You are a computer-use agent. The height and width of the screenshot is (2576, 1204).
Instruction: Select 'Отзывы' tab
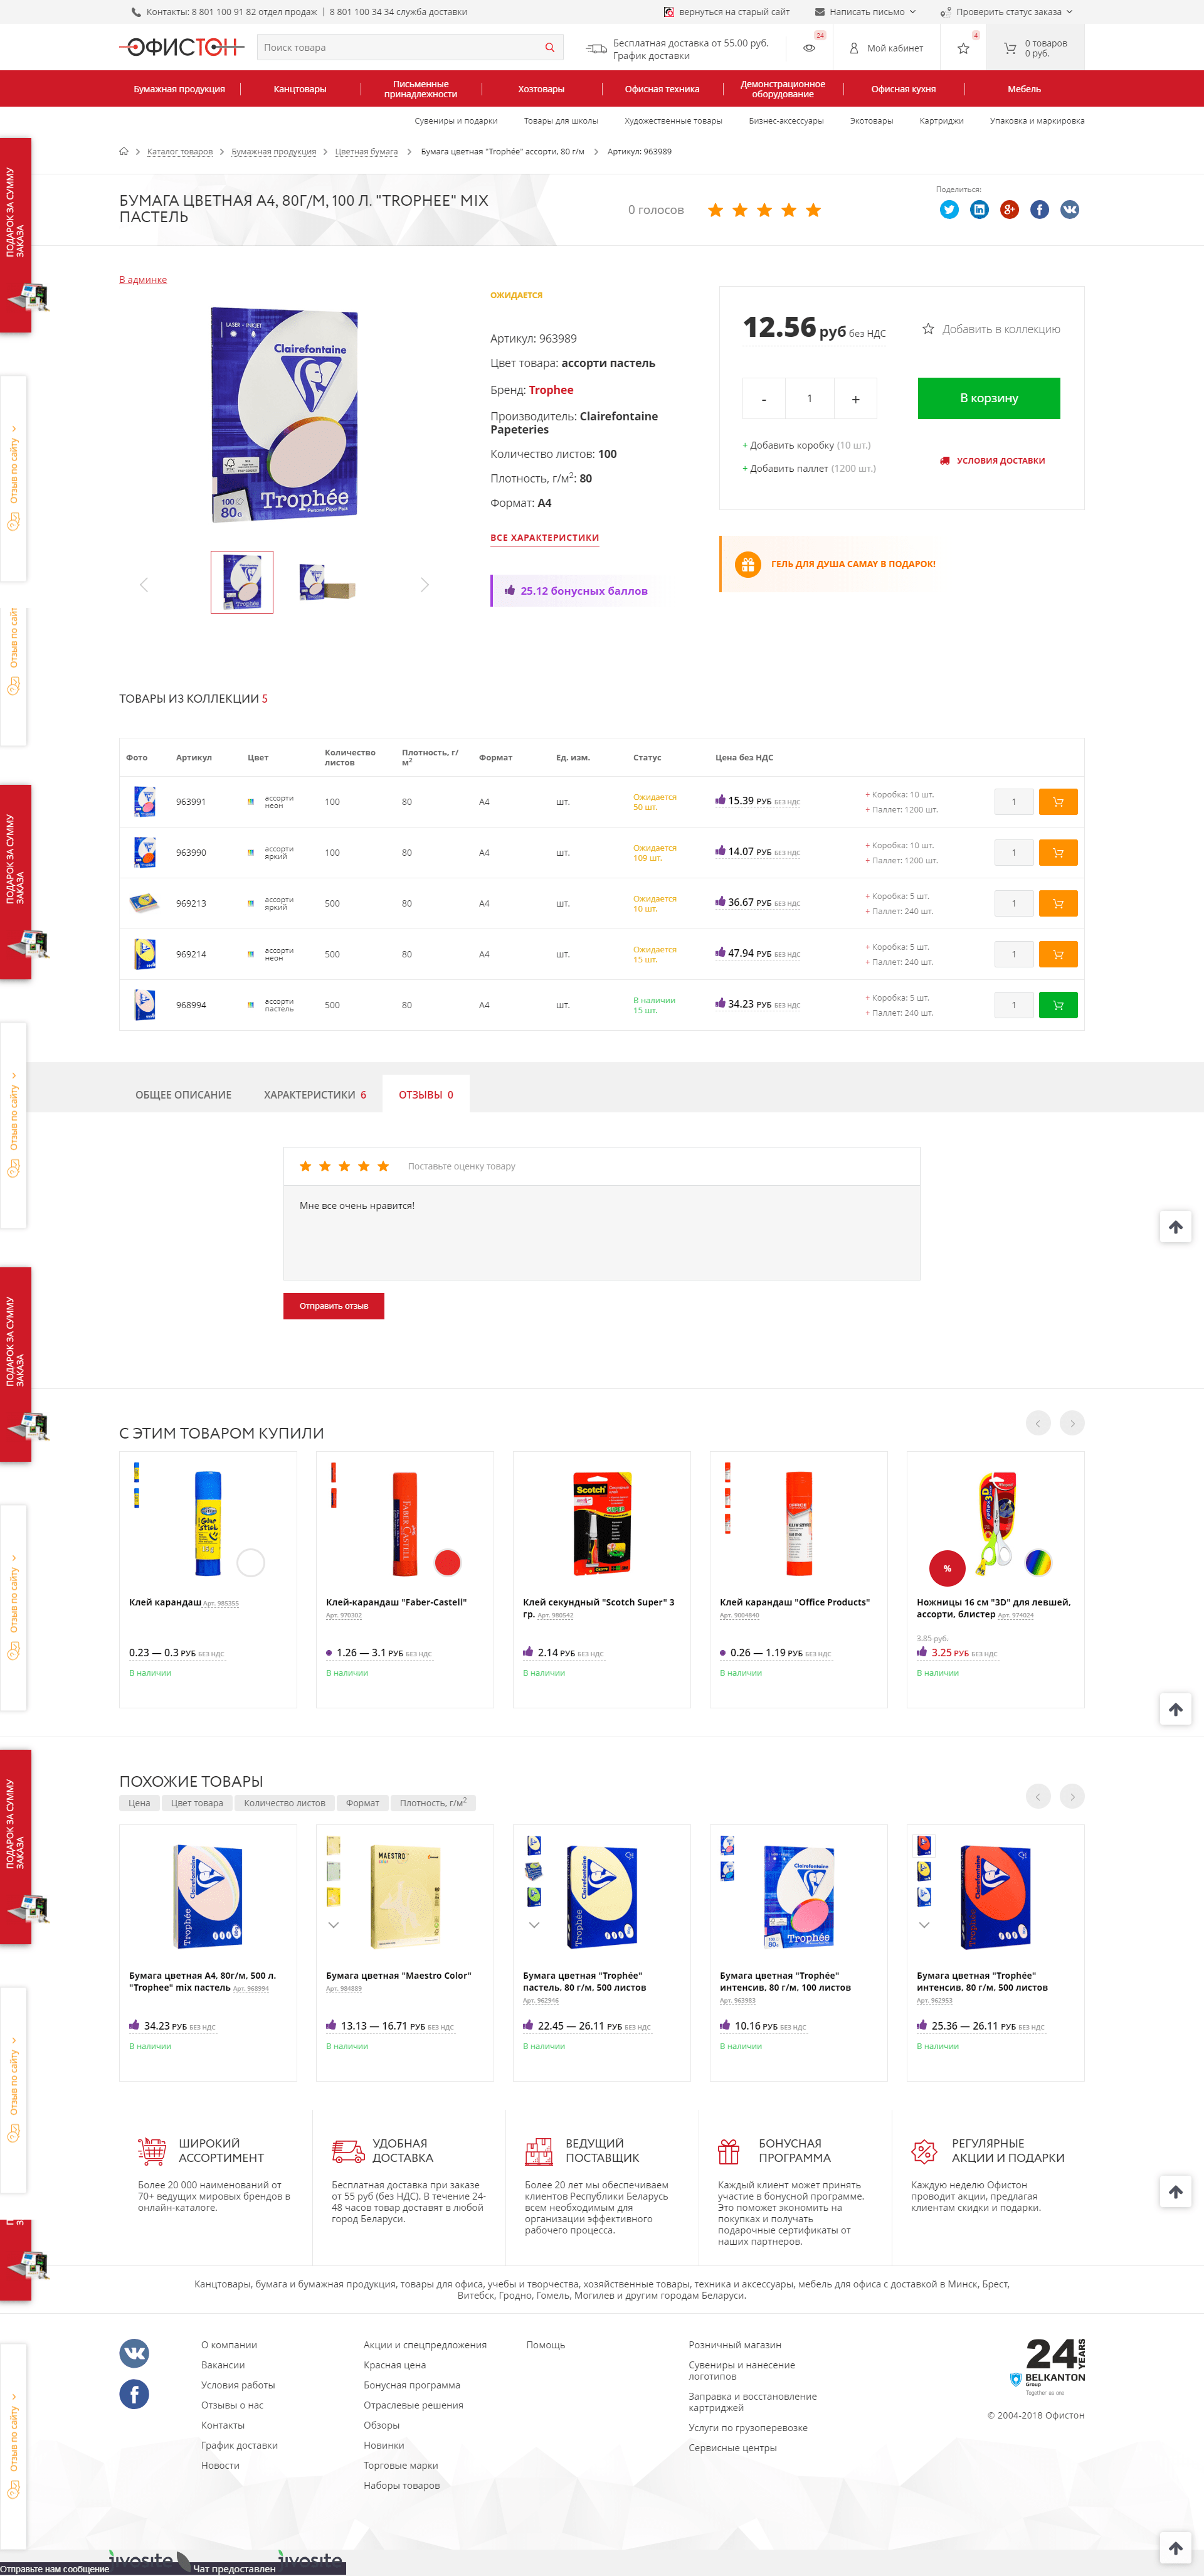pyautogui.click(x=426, y=1095)
